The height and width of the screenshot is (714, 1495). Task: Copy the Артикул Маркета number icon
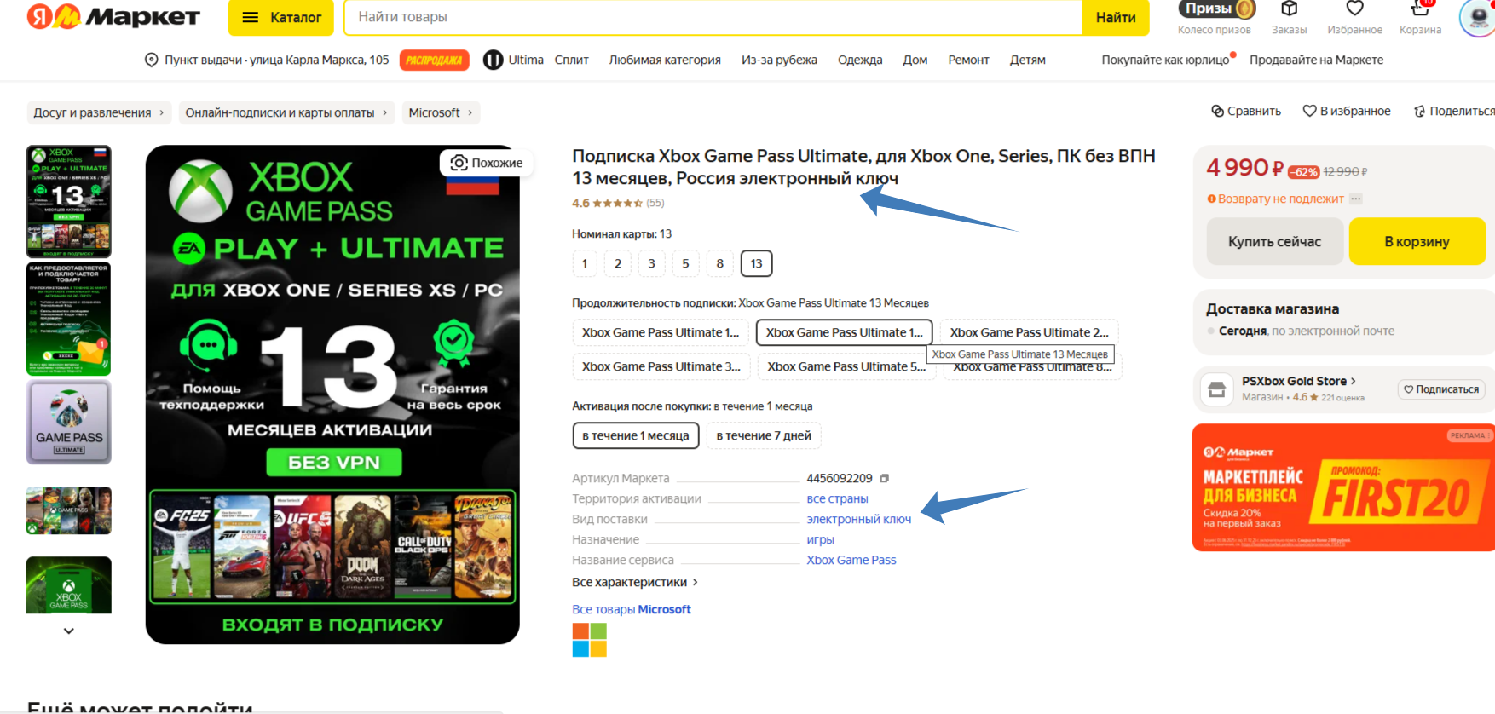pyautogui.click(x=885, y=478)
